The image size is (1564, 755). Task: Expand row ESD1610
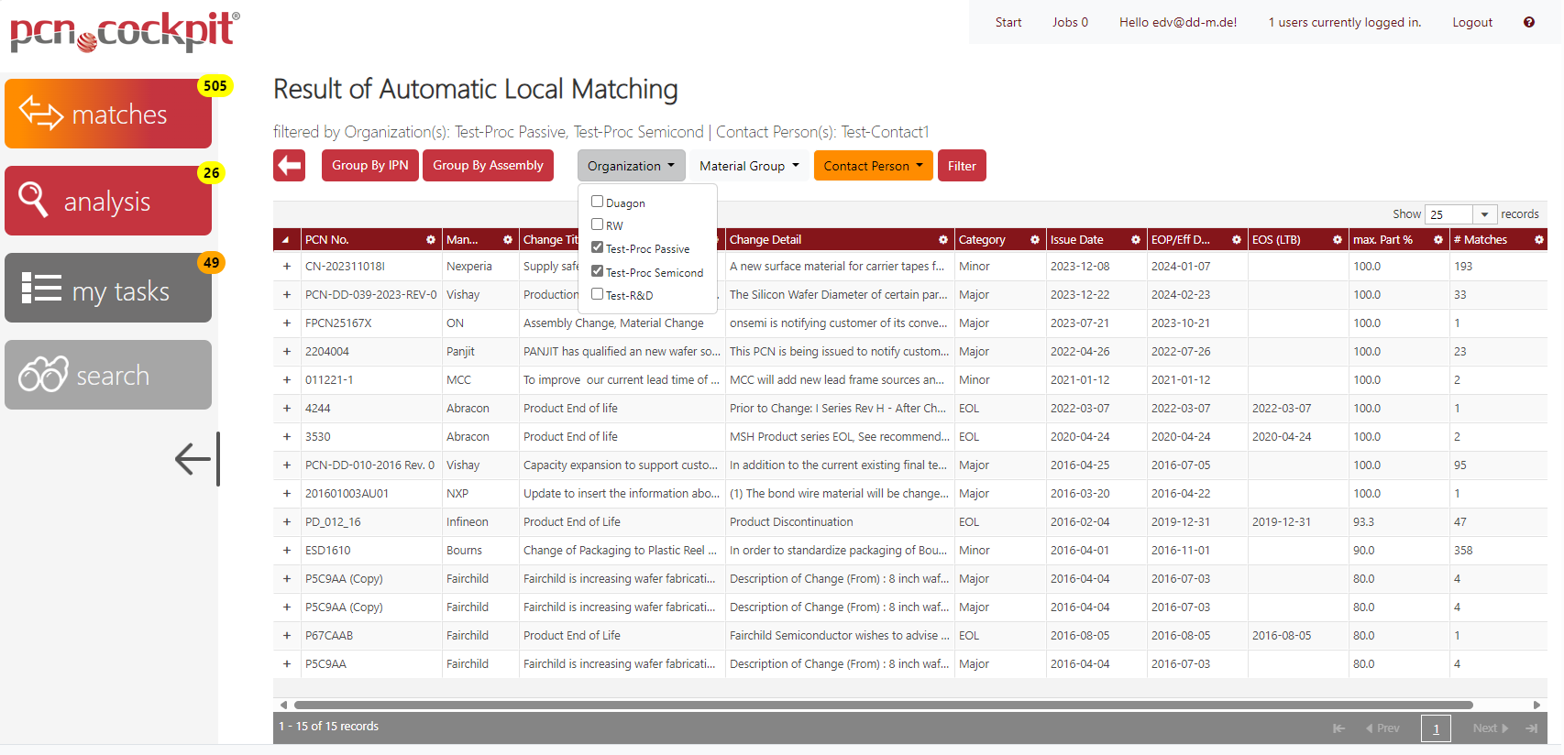pos(287,551)
